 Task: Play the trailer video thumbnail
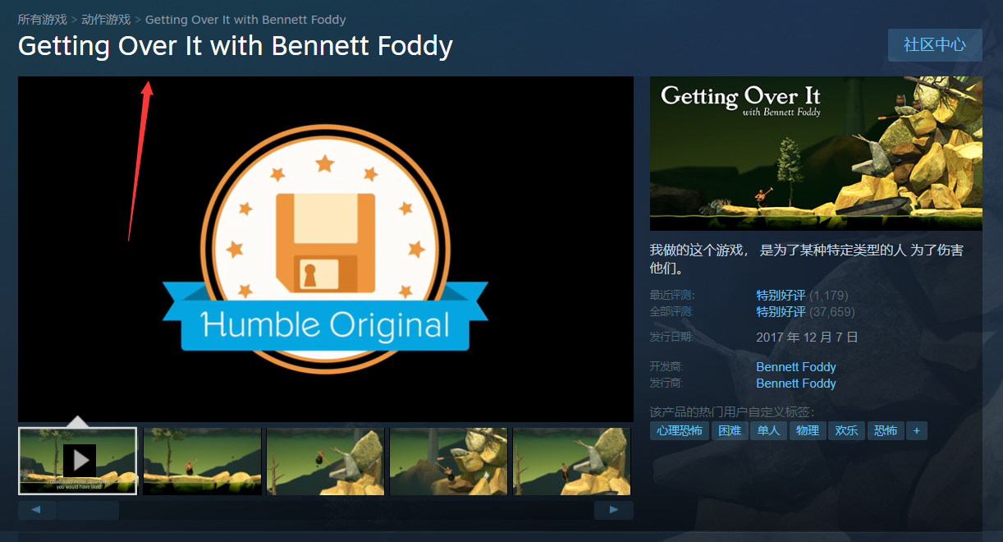(x=78, y=461)
